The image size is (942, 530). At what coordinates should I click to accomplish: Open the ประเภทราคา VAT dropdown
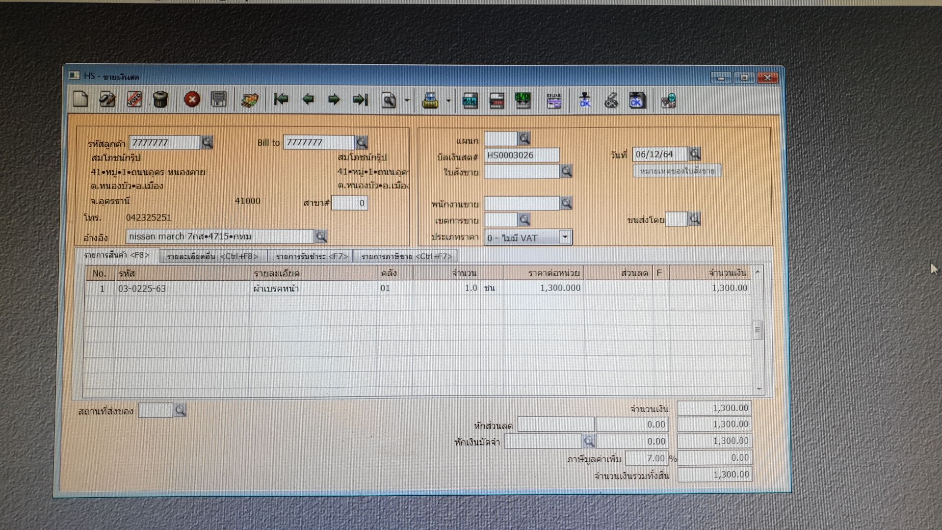coord(565,238)
